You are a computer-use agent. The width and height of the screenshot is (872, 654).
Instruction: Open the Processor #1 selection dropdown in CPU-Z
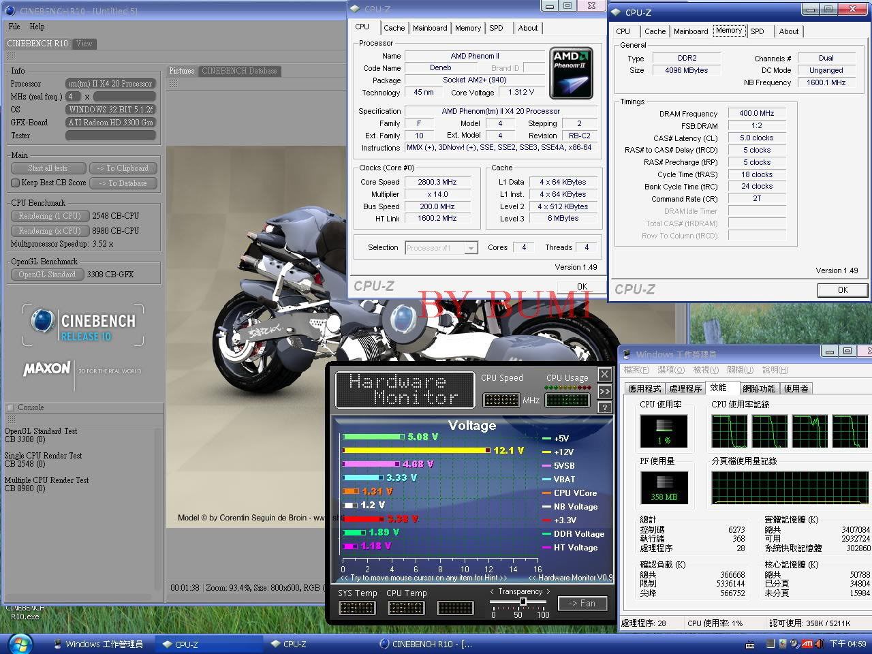(x=471, y=248)
